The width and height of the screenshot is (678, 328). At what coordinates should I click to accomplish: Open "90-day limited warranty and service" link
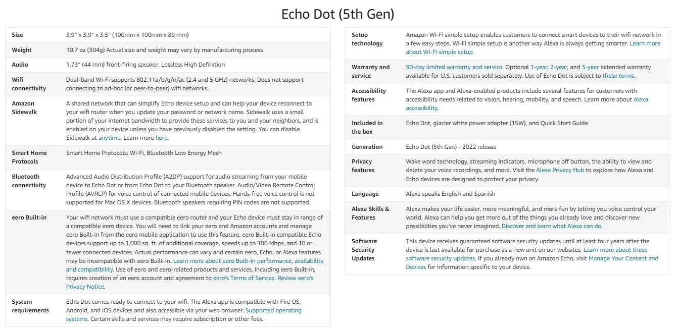(x=454, y=67)
